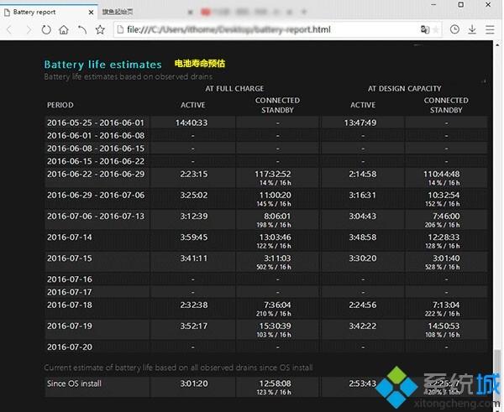Screen dimensions: 504x412
Task: Click the Battery life estimates heading
Action: tap(102, 64)
